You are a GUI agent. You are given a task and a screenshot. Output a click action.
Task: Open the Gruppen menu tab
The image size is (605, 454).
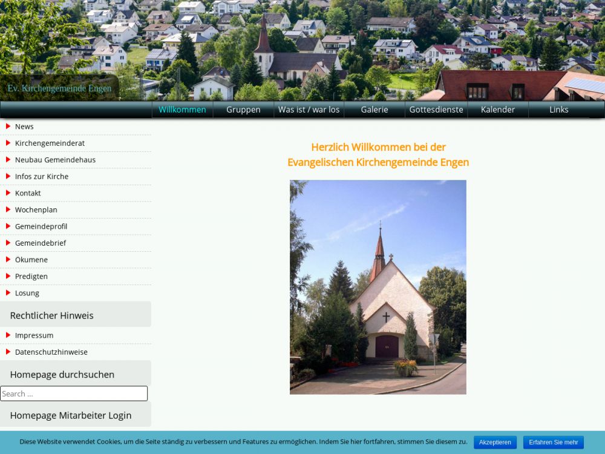(x=243, y=110)
